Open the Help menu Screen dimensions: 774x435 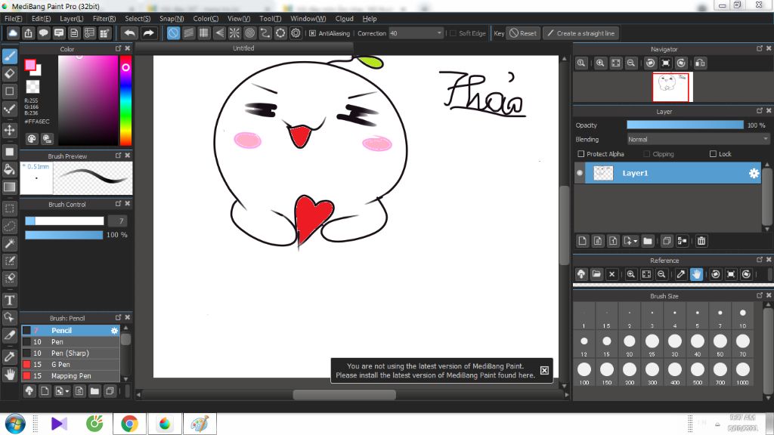[370, 19]
